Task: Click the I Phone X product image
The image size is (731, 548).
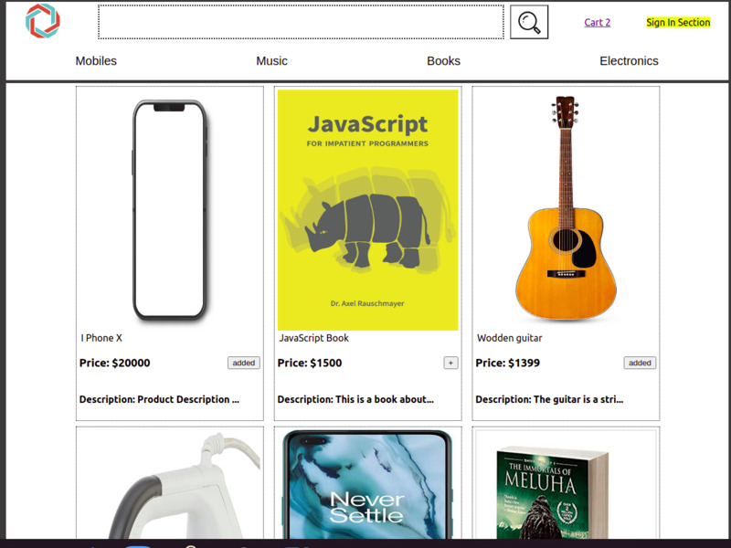Action: pos(170,210)
